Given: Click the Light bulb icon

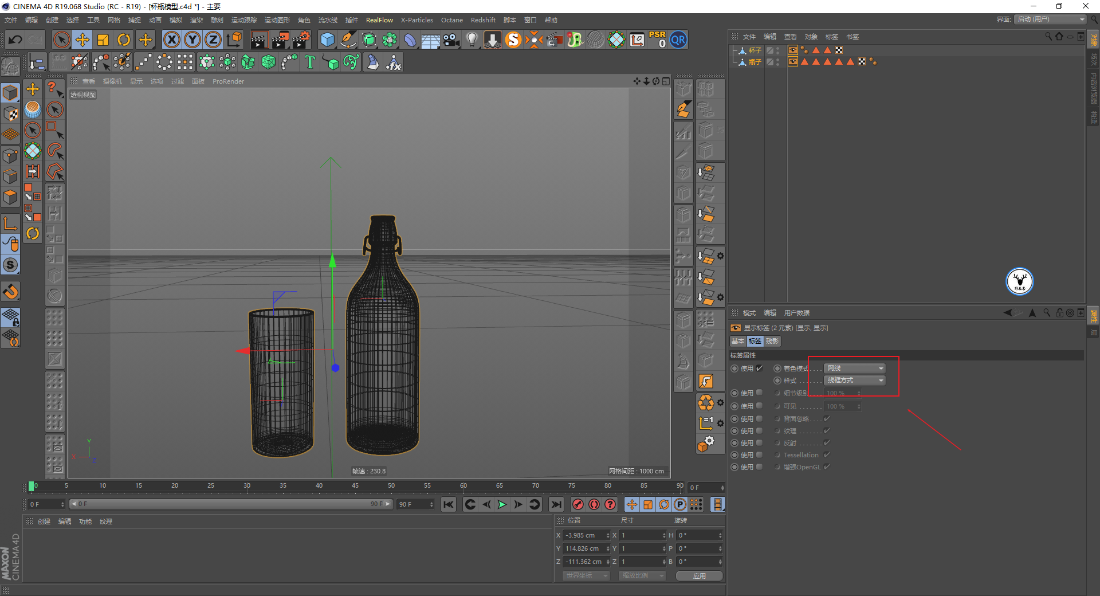Looking at the screenshot, I should [x=472, y=40].
